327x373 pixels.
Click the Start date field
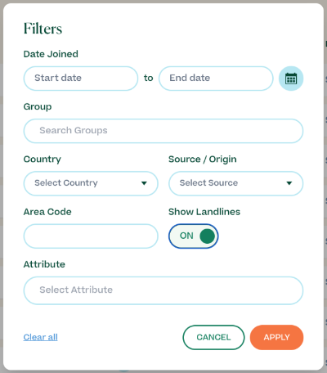click(81, 79)
